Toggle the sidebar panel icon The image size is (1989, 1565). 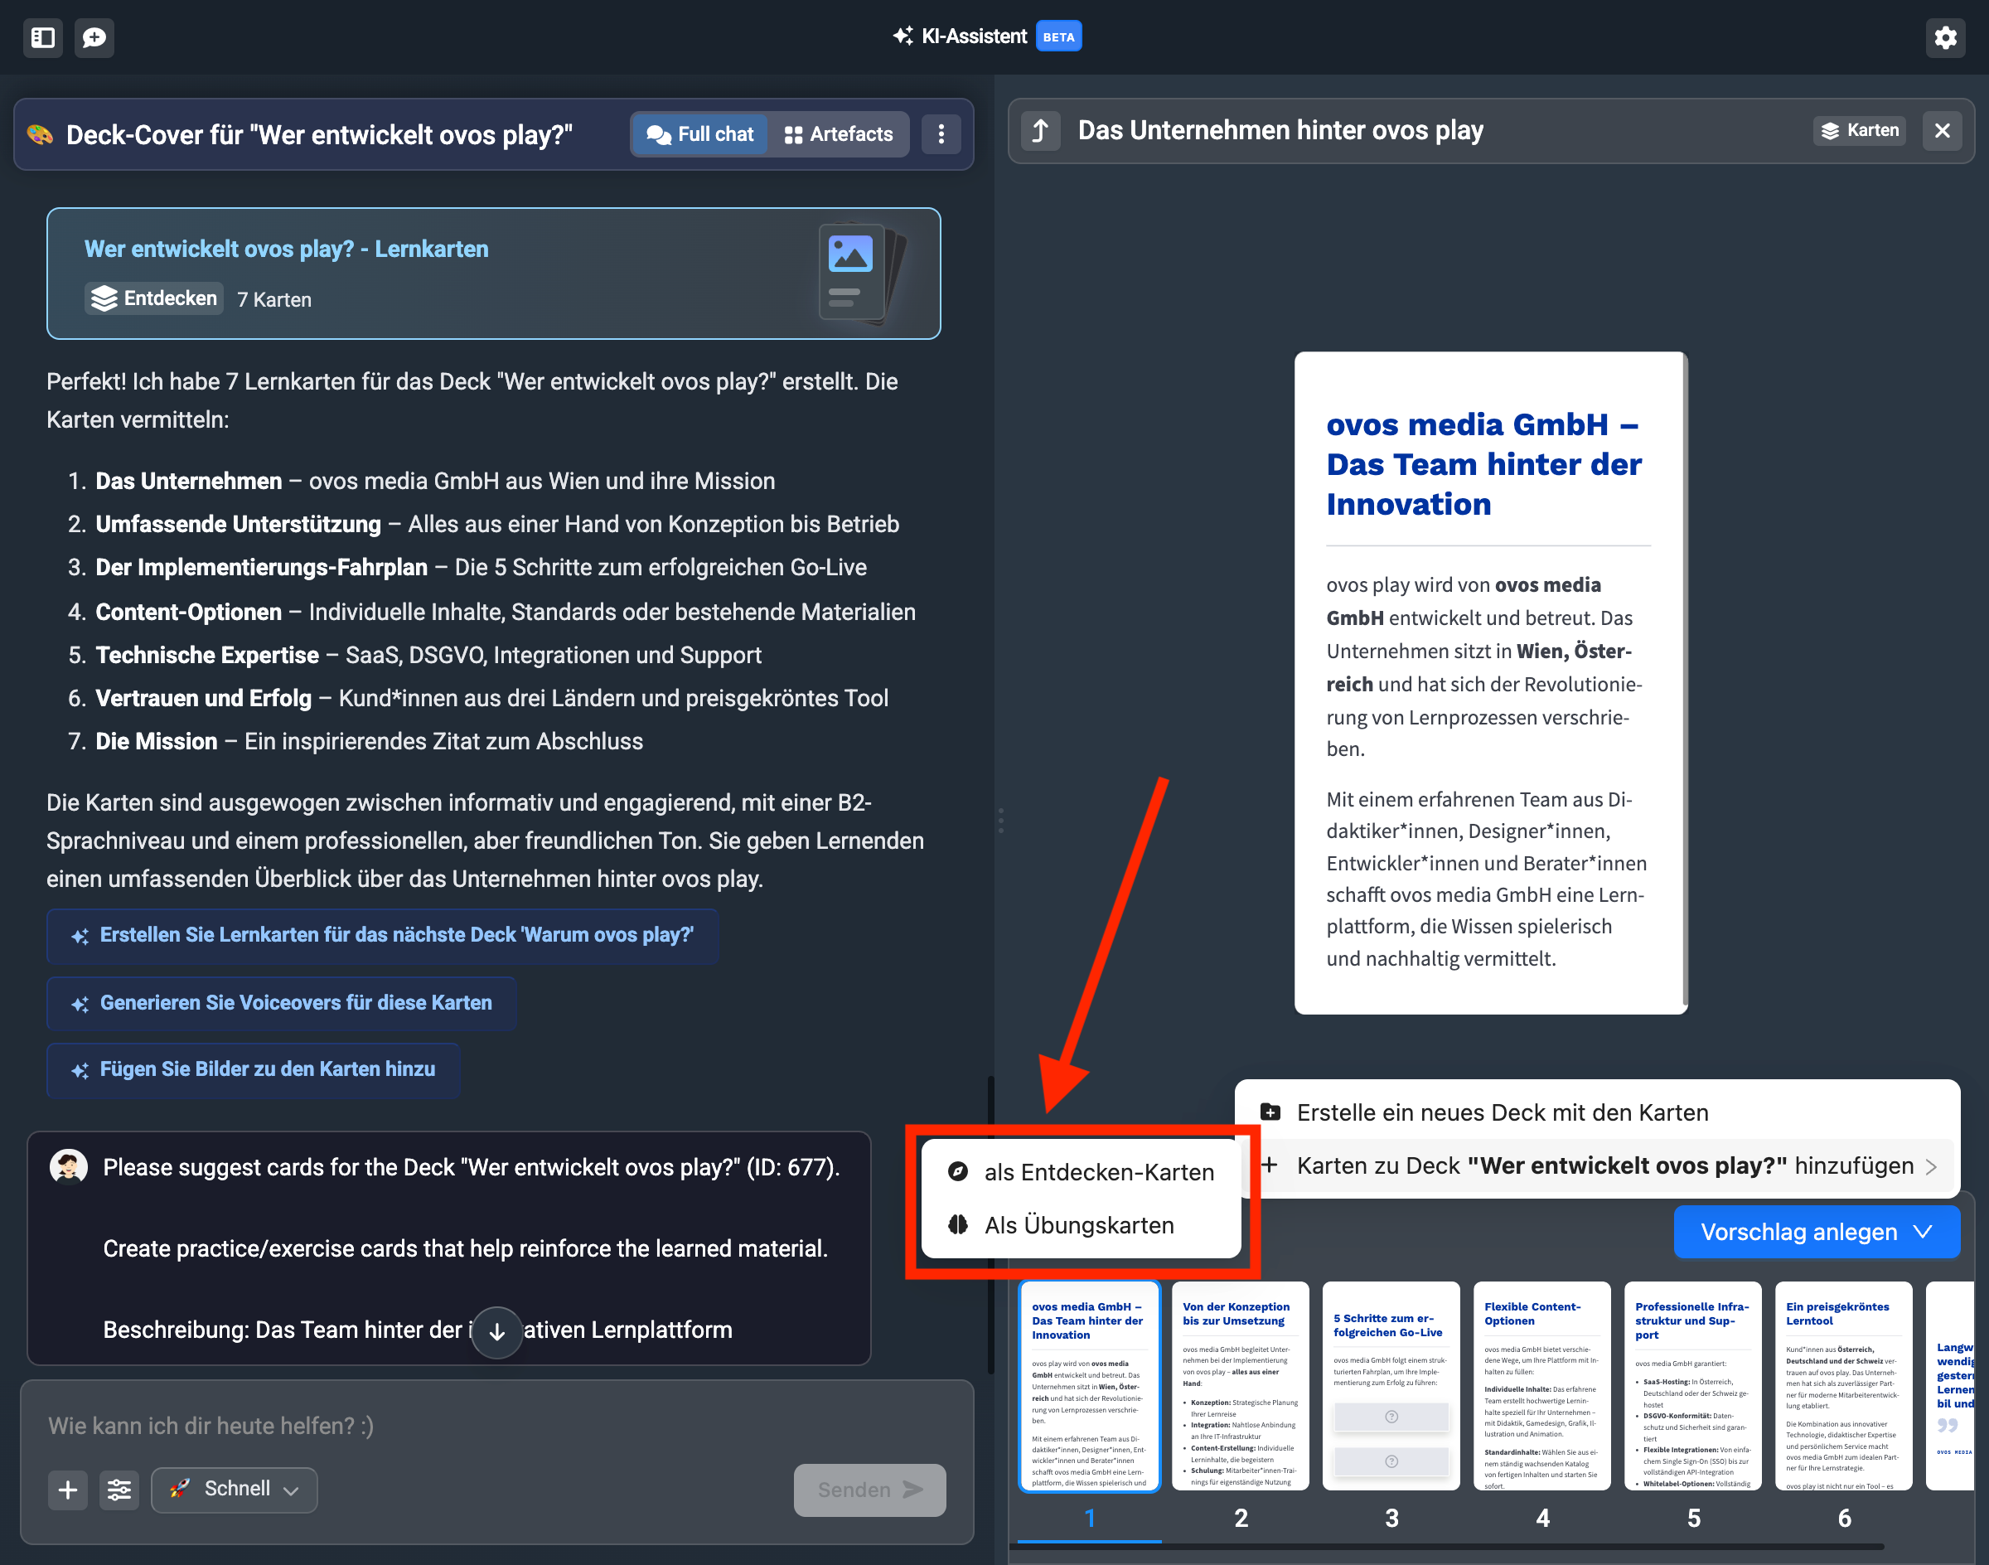coord(42,37)
